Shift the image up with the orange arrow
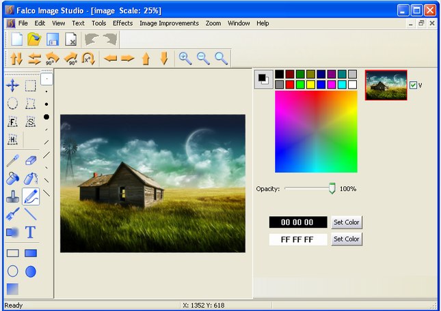441x311 pixels. (x=146, y=59)
